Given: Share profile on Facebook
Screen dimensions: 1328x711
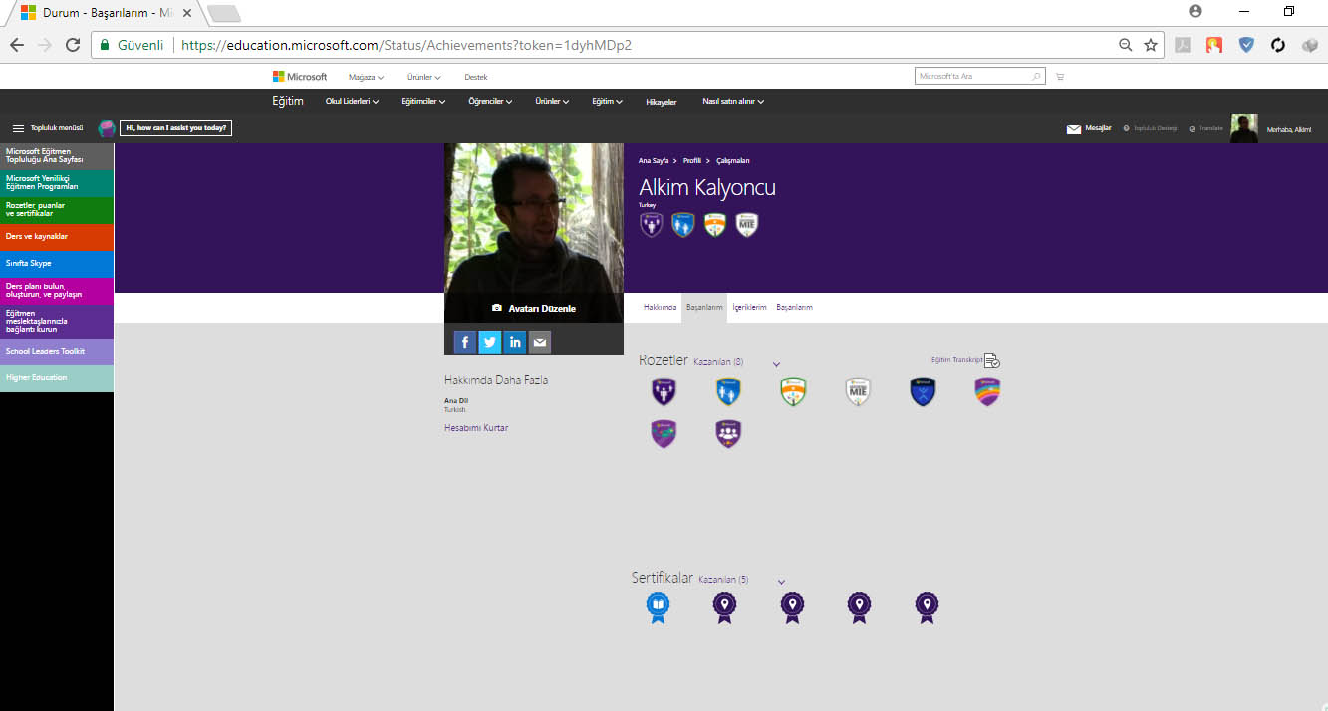Looking at the screenshot, I should 465,342.
